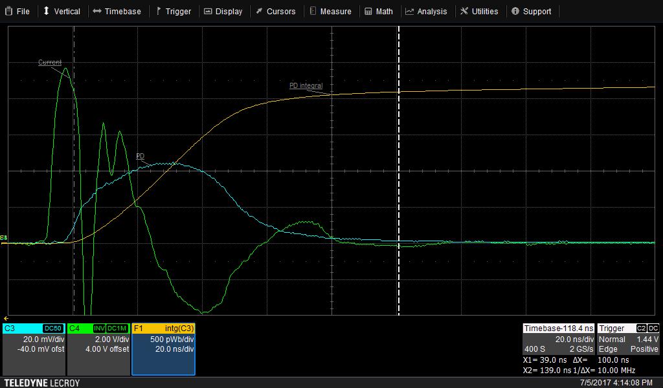Click the thick dashed X2 cursor line
This screenshot has width=663, height=388.
[x=399, y=171]
